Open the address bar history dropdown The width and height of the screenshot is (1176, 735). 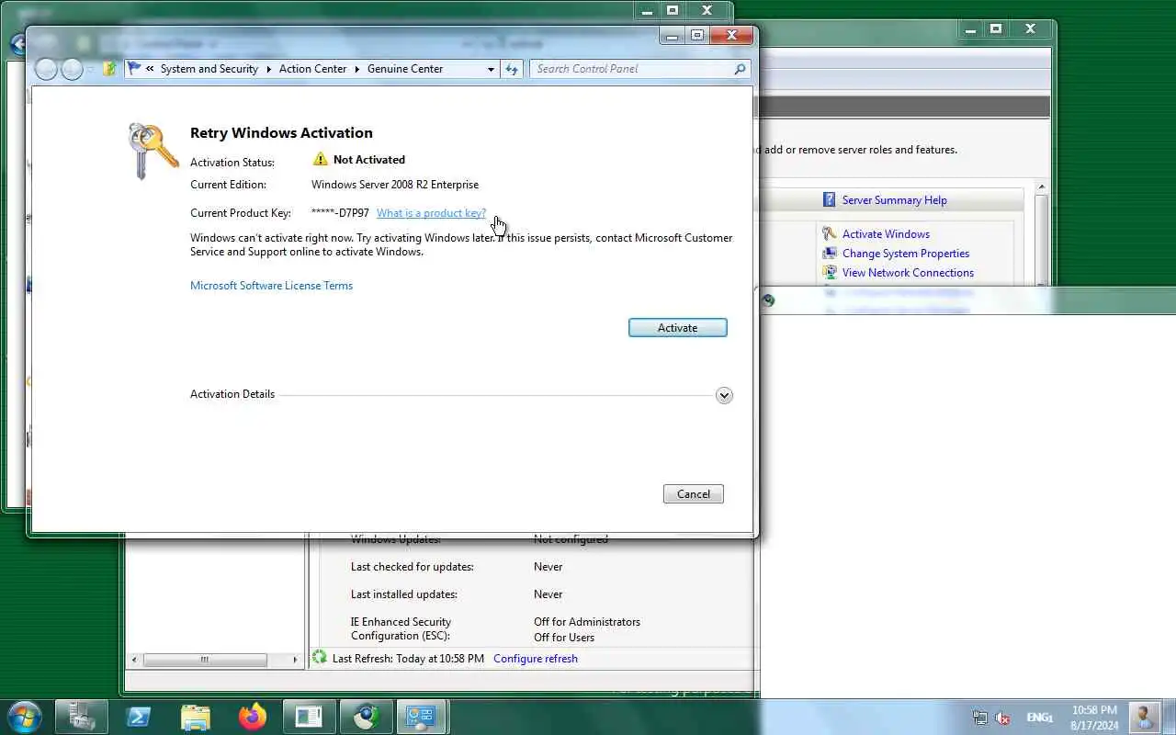pyautogui.click(x=491, y=69)
